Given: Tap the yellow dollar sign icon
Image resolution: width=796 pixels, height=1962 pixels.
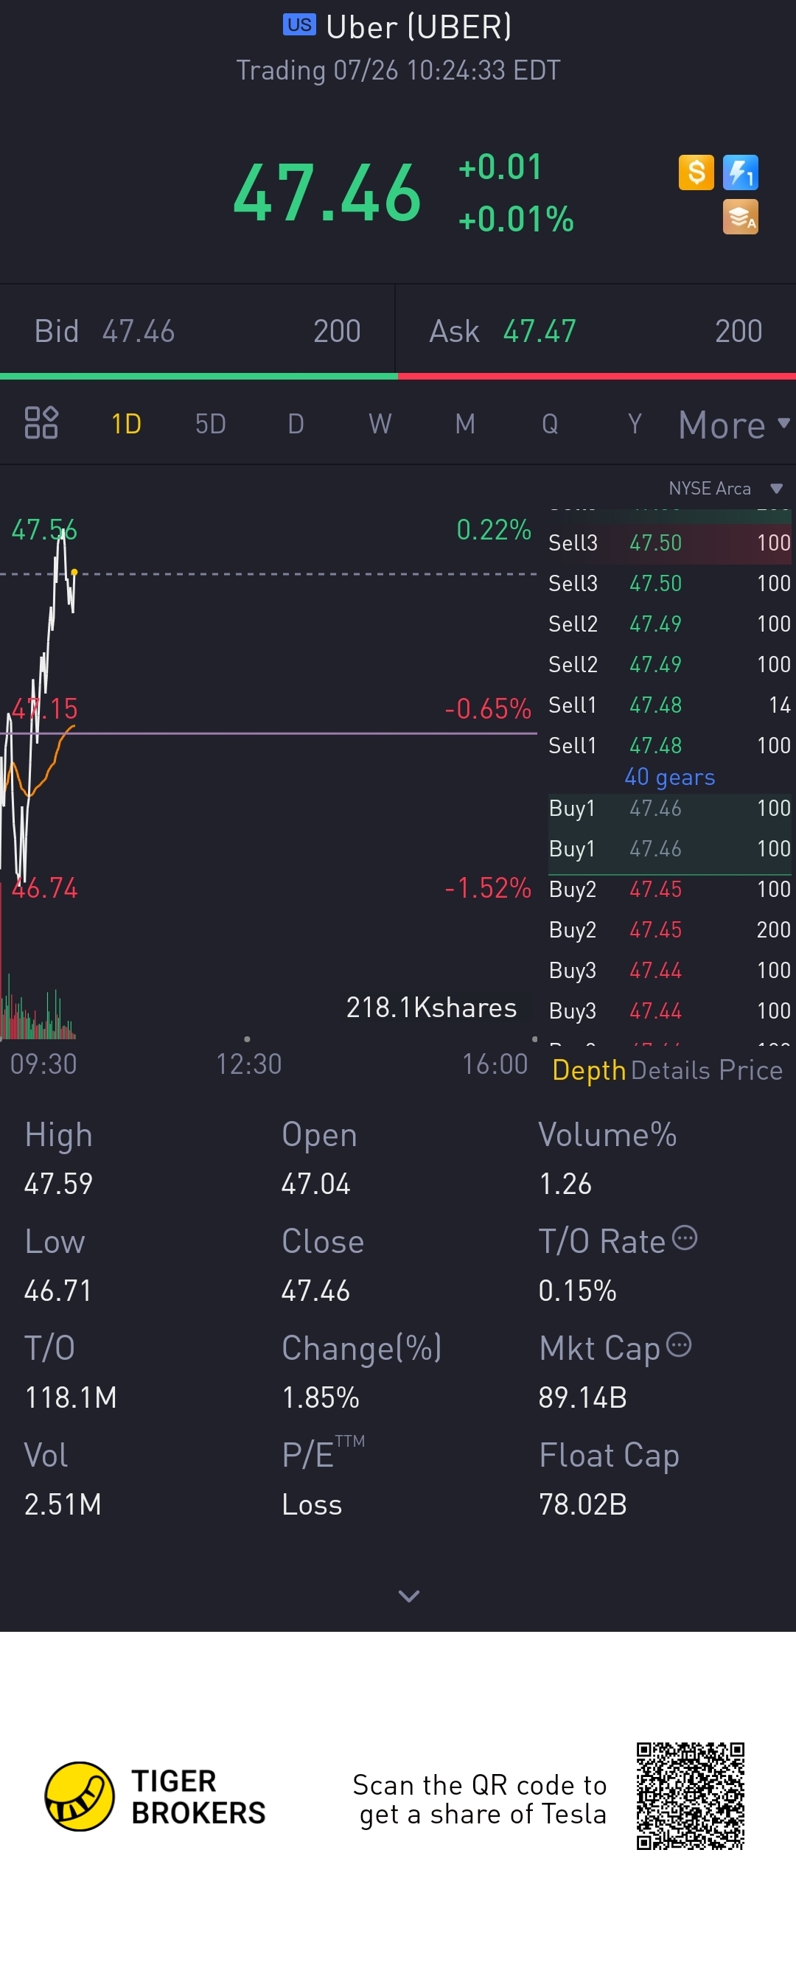Looking at the screenshot, I should tap(696, 172).
